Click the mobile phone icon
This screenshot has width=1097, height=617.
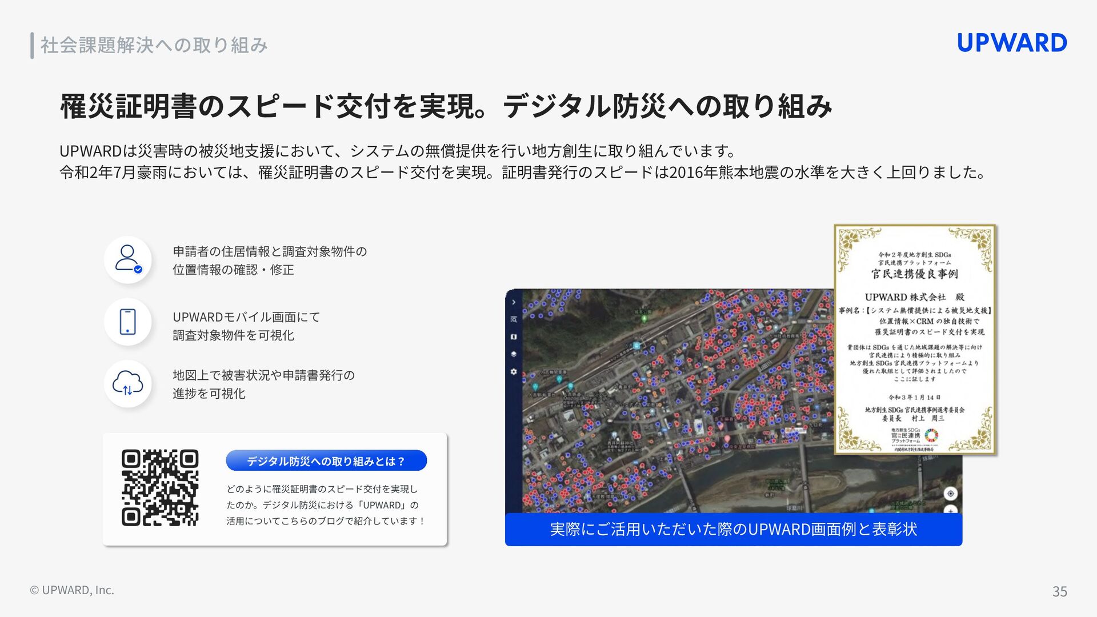tap(127, 322)
